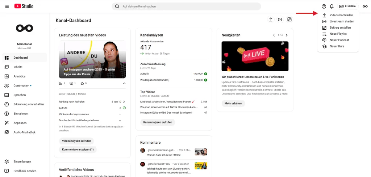This screenshot has height=177, width=371.
Task: Expand Ranking nach Aufrufen arrow
Action: (x=124, y=102)
